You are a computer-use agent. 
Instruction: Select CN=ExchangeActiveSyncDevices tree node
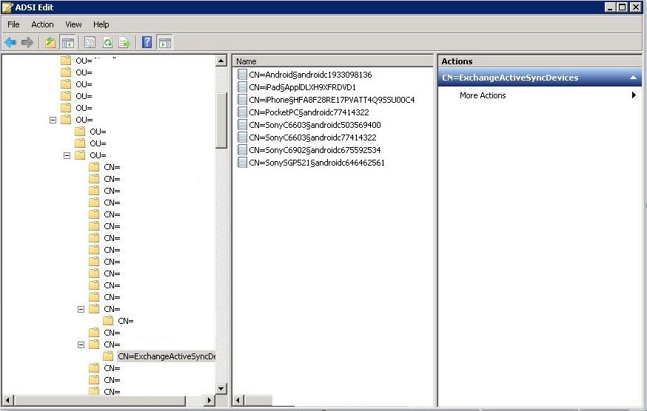[x=167, y=356]
